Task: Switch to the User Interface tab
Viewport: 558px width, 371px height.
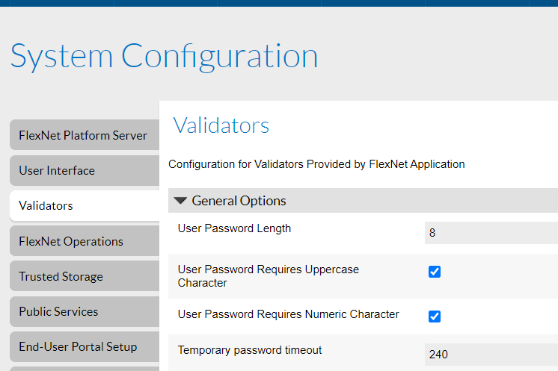Action: (85, 170)
